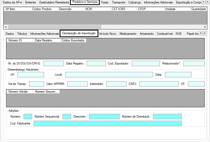
Task: Open the Medicamento sub-tab
Action: (128, 34)
